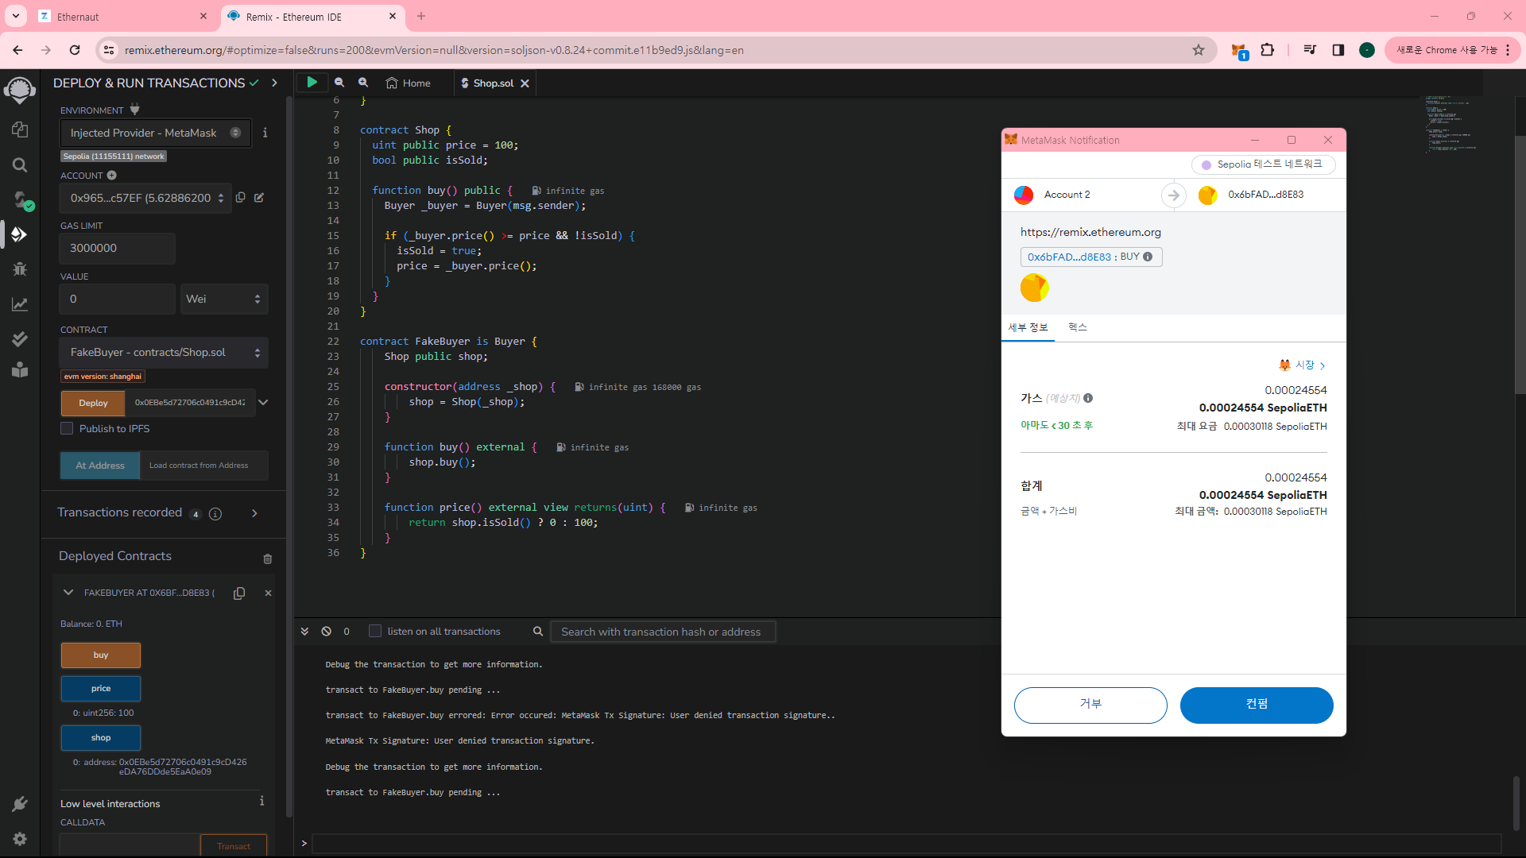Zoom out the editor font
The width and height of the screenshot is (1526, 858).
pyautogui.click(x=339, y=83)
